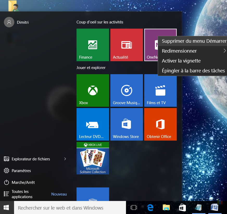Image resolution: width=227 pixels, height=214 pixels.
Task: Click the partially visible blue tile at bottom
Action: click(x=93, y=194)
